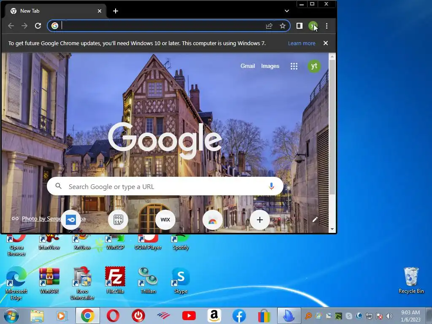The width and height of the screenshot is (432, 324).
Task: Click the taskbar clock showing 9:03 AM
Action: click(x=410, y=316)
